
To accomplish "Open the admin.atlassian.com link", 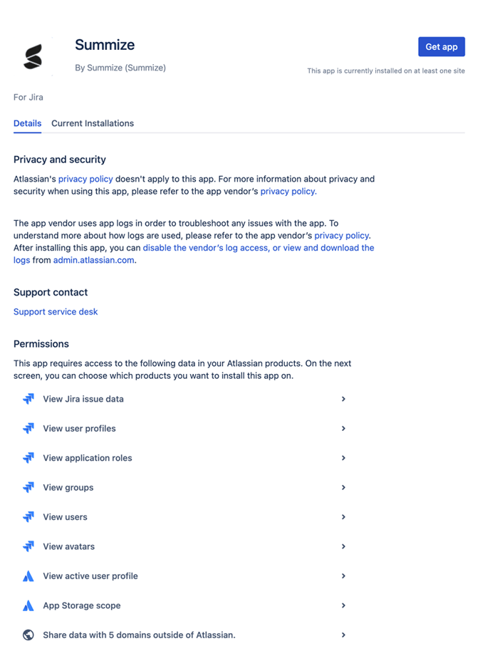I will coord(93,260).
